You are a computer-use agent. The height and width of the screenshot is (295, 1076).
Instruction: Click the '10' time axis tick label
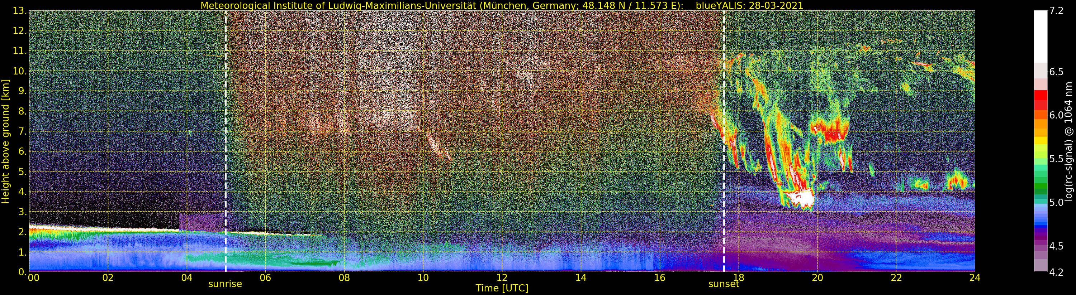pos(423,277)
